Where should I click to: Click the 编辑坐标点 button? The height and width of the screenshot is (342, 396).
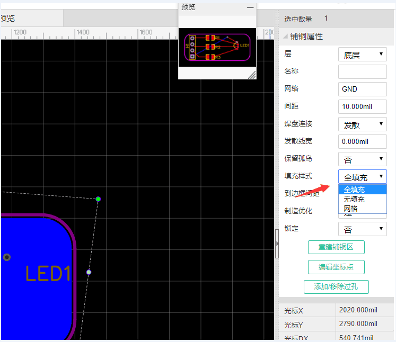tap(336, 267)
